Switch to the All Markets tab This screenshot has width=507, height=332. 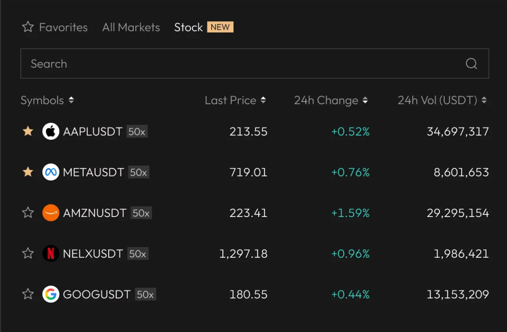point(131,27)
